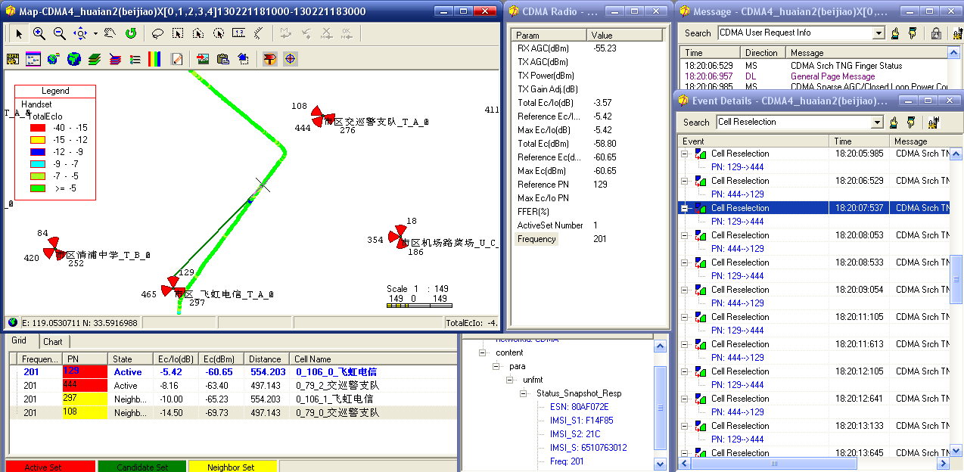Click the Direction column header
Screen dimensions: 964x472
point(762,53)
